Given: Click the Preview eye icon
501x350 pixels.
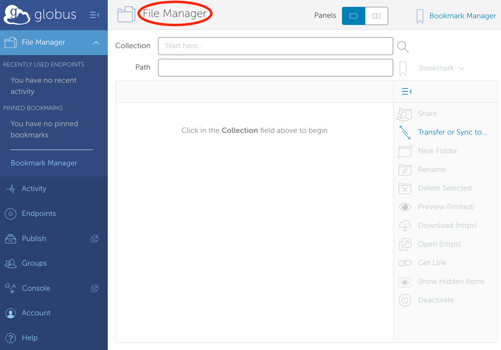Looking at the screenshot, I should (405, 207).
